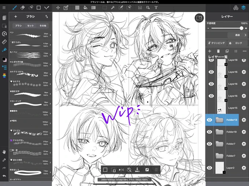Delete layer with the trash icon
The image size is (249, 186).
(x=218, y=51)
